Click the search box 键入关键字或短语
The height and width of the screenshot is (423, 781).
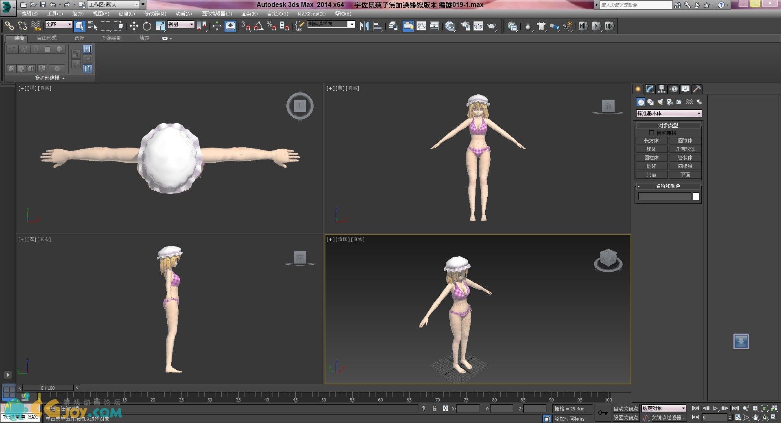(636, 5)
